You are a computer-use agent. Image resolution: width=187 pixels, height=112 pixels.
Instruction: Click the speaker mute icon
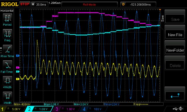181,108
